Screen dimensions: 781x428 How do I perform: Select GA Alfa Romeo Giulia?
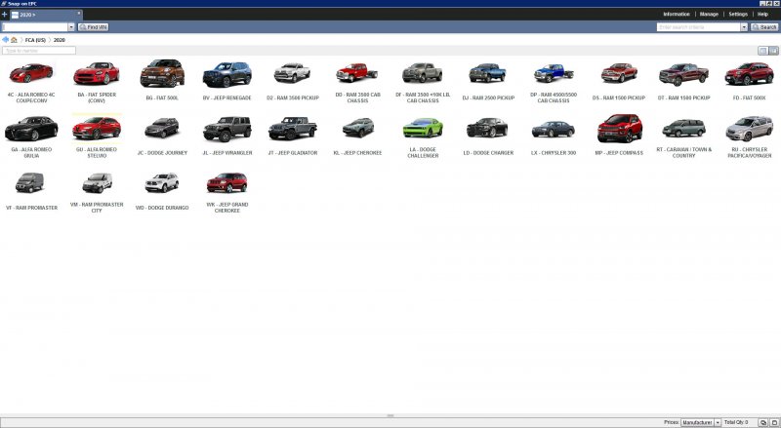click(31, 136)
